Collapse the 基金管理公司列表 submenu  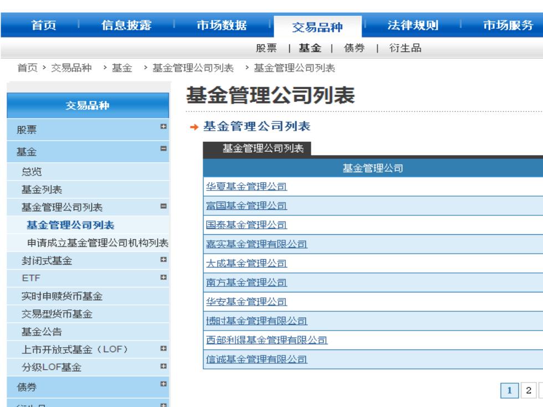(x=163, y=206)
